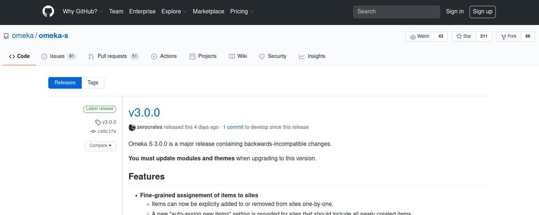Click zerocrates avatar image
539x215 pixels.
click(132, 127)
